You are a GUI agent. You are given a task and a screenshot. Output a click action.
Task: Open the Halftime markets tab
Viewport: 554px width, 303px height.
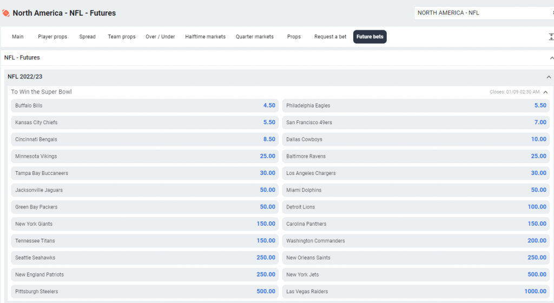205,37
